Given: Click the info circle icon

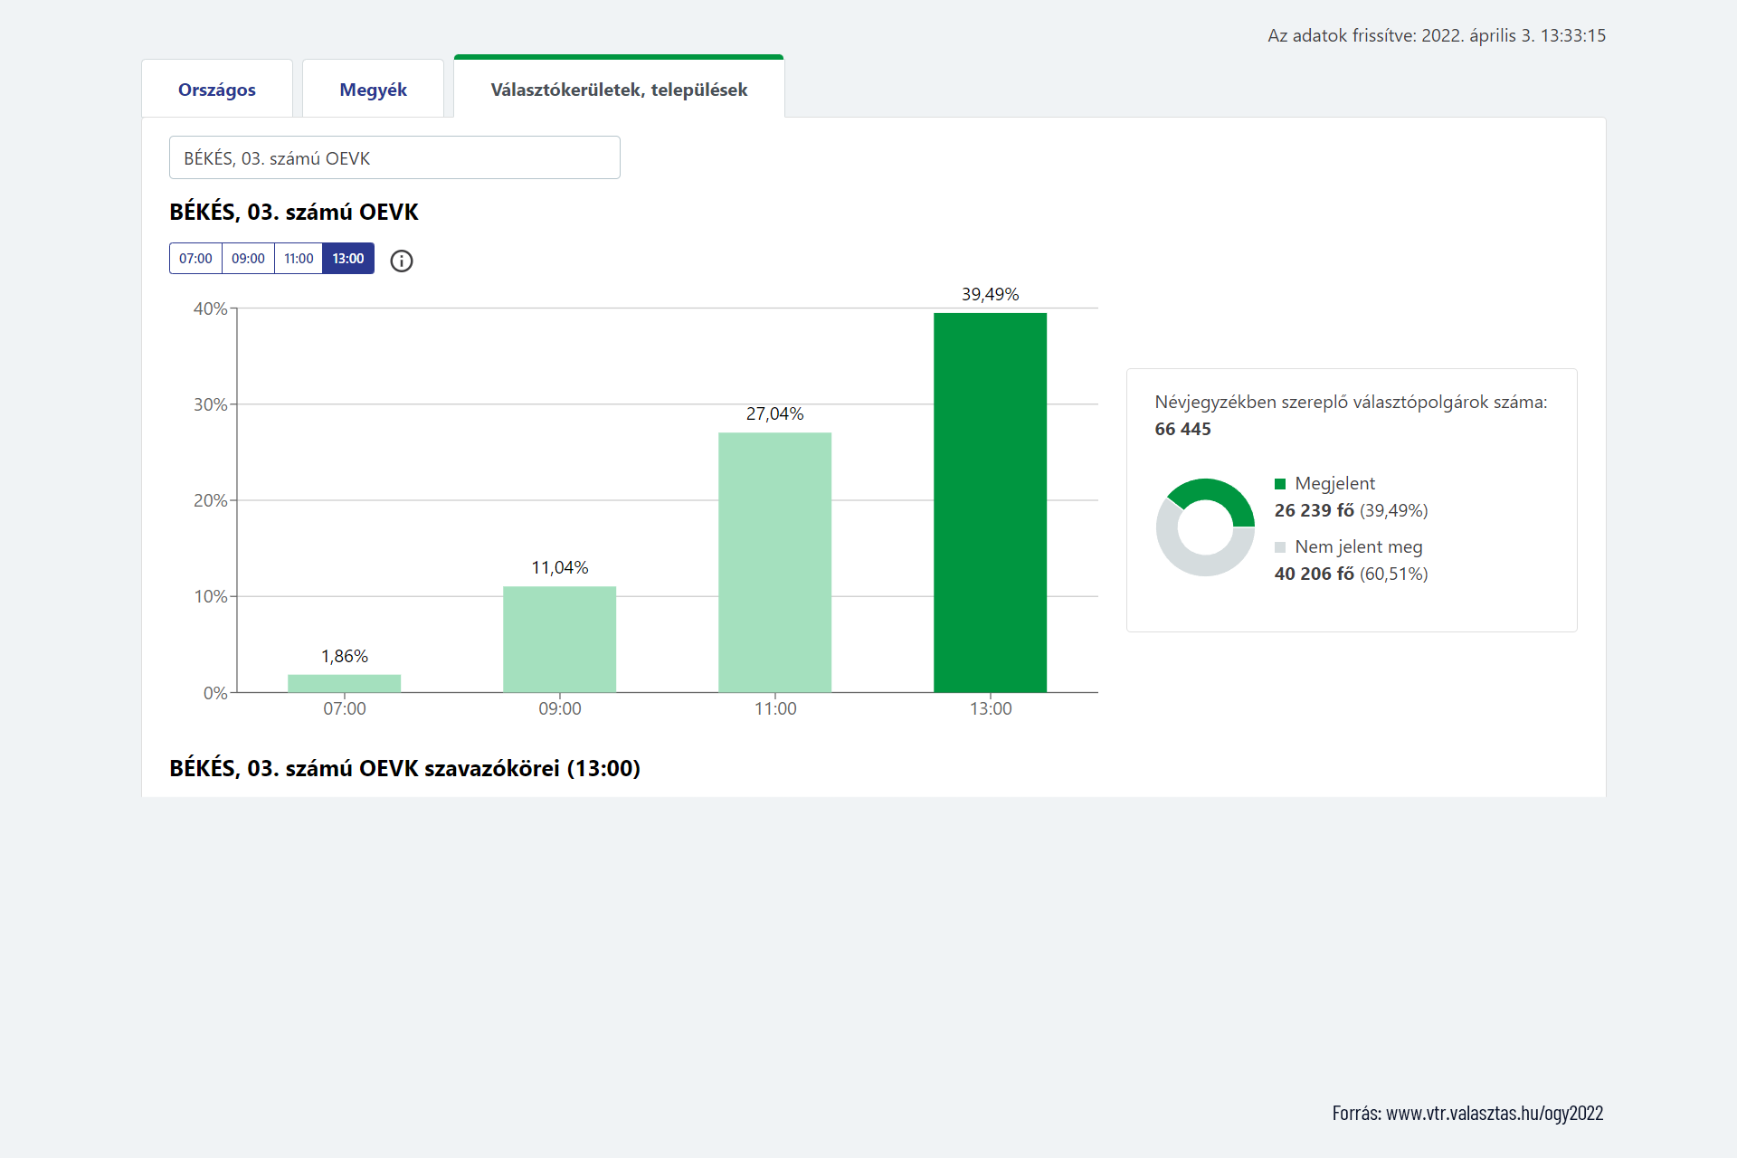Looking at the screenshot, I should [x=401, y=261].
